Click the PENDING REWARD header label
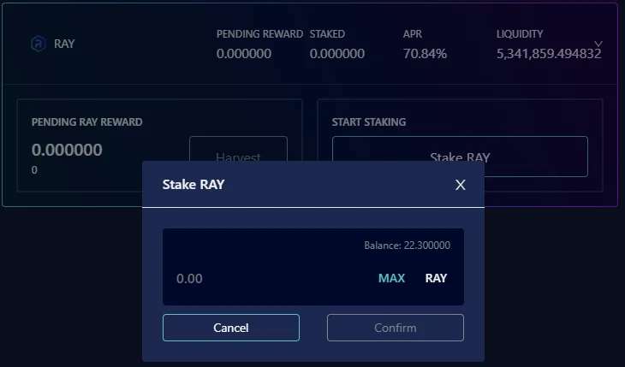 pyautogui.click(x=259, y=34)
